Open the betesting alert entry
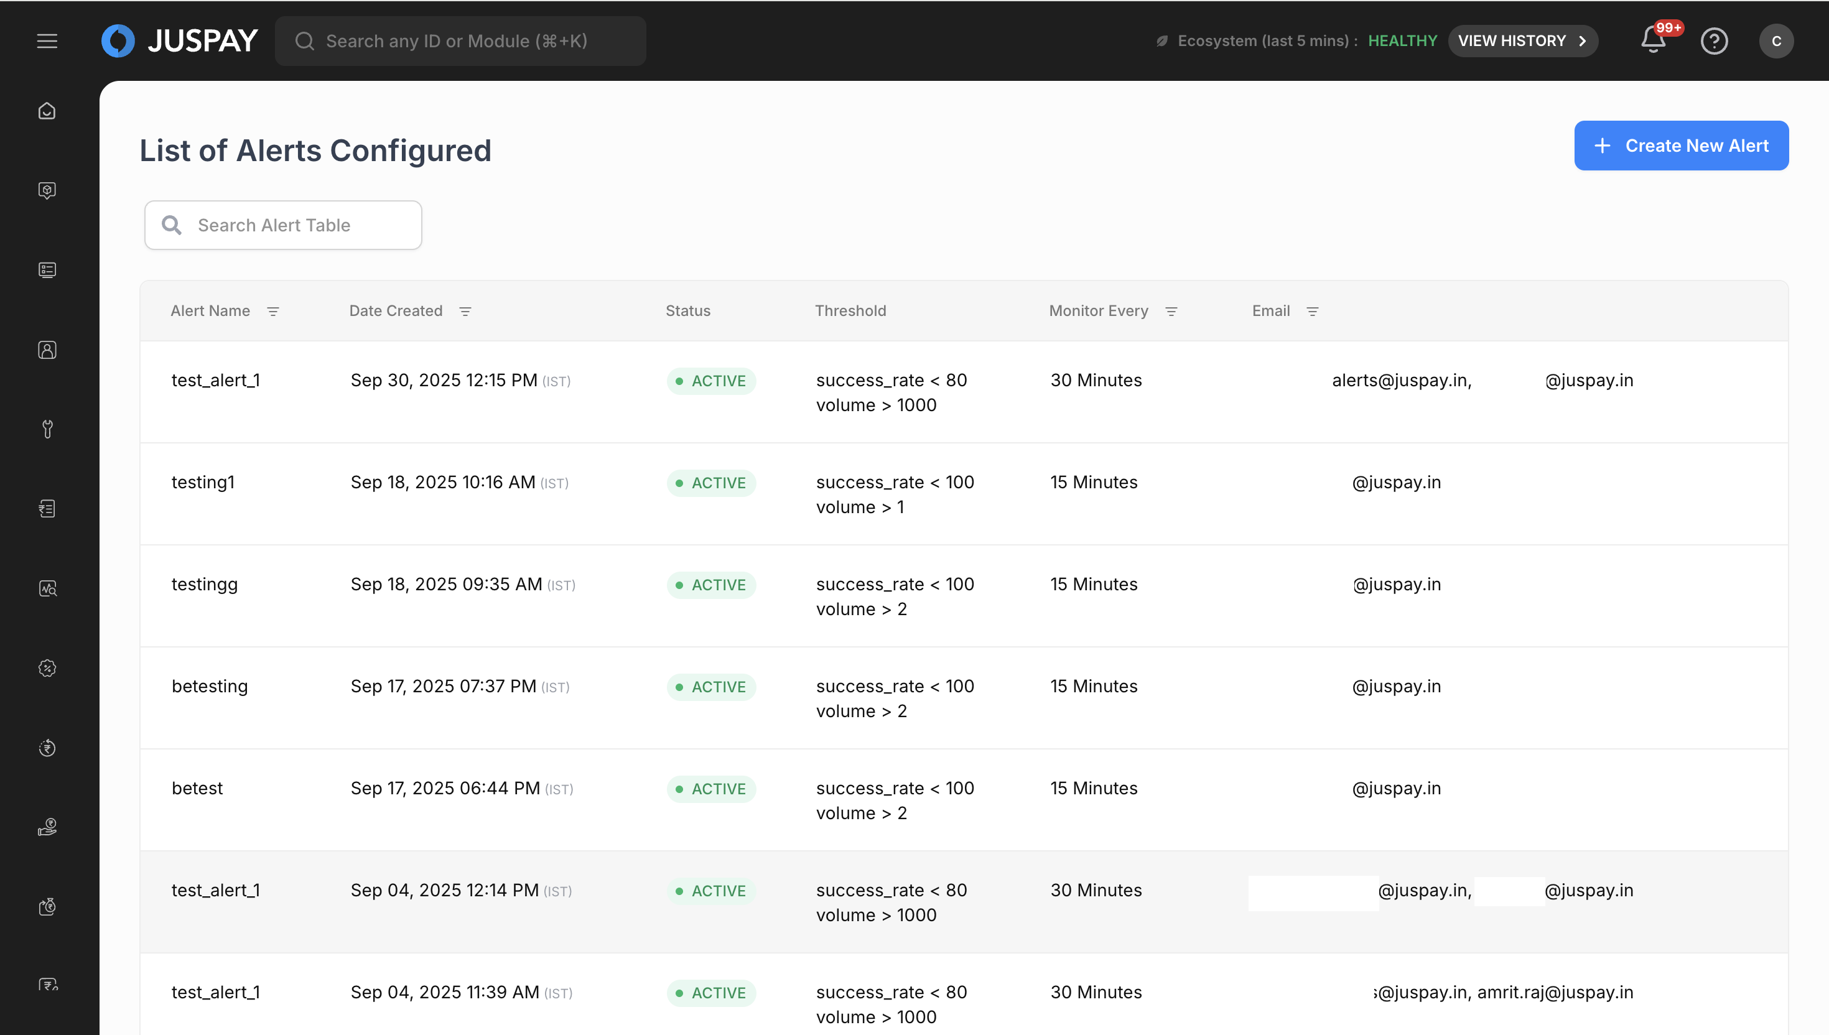The width and height of the screenshot is (1829, 1035). (x=210, y=687)
